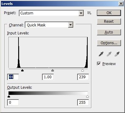125x113 pixels.
Task: Open the Channel dropdown showing Quick Mask
Action: pyautogui.click(x=49, y=25)
